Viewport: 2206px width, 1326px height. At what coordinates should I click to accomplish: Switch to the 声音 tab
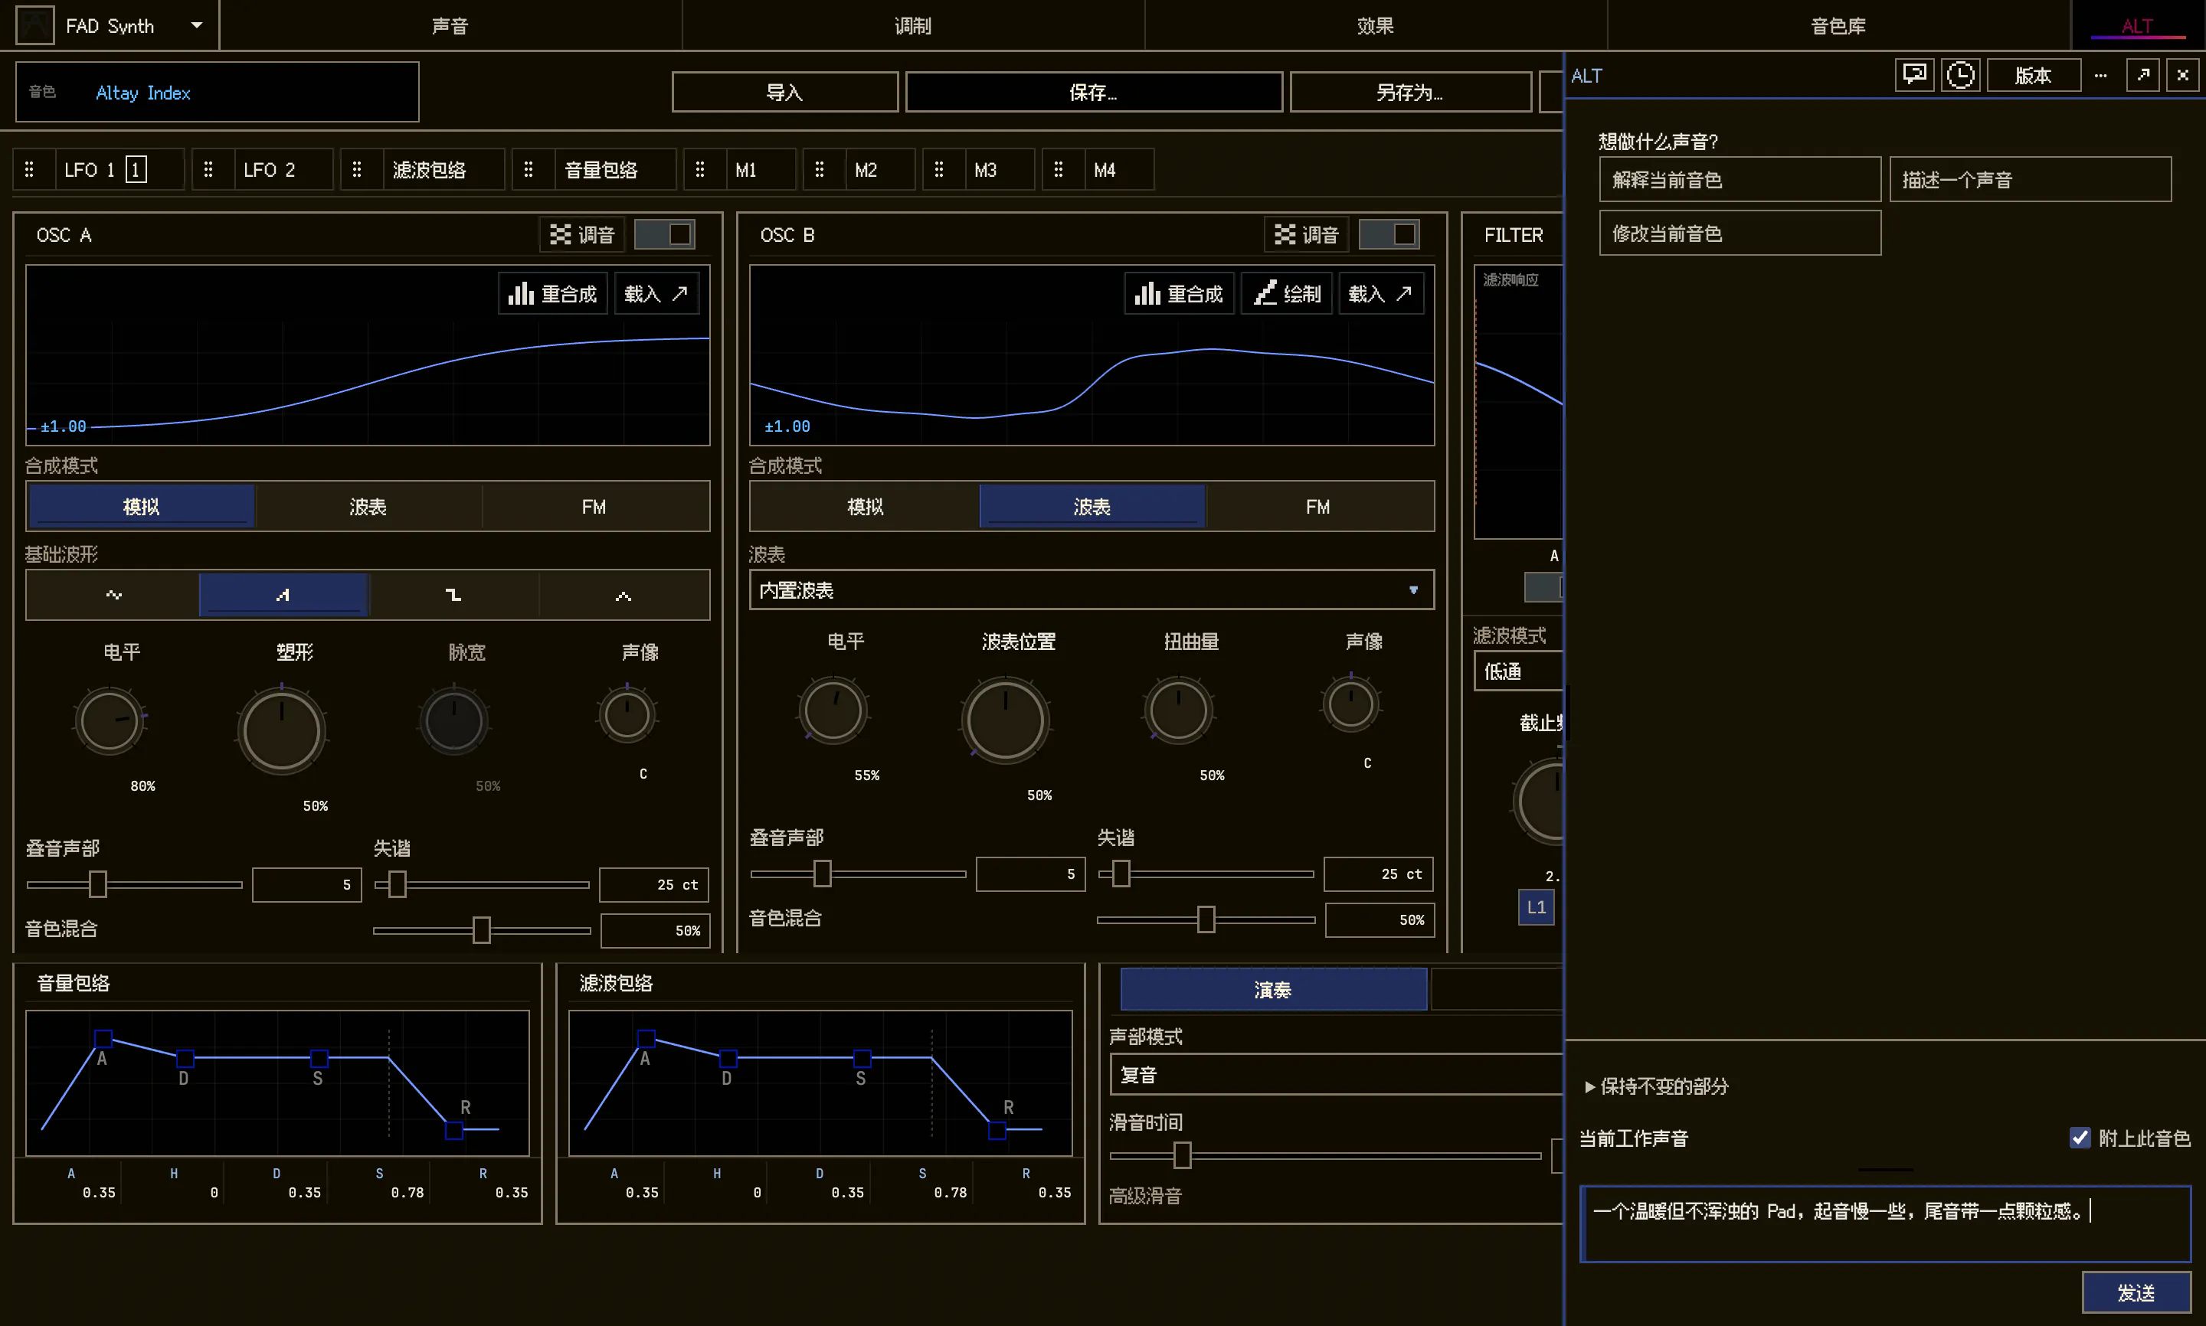(x=450, y=26)
